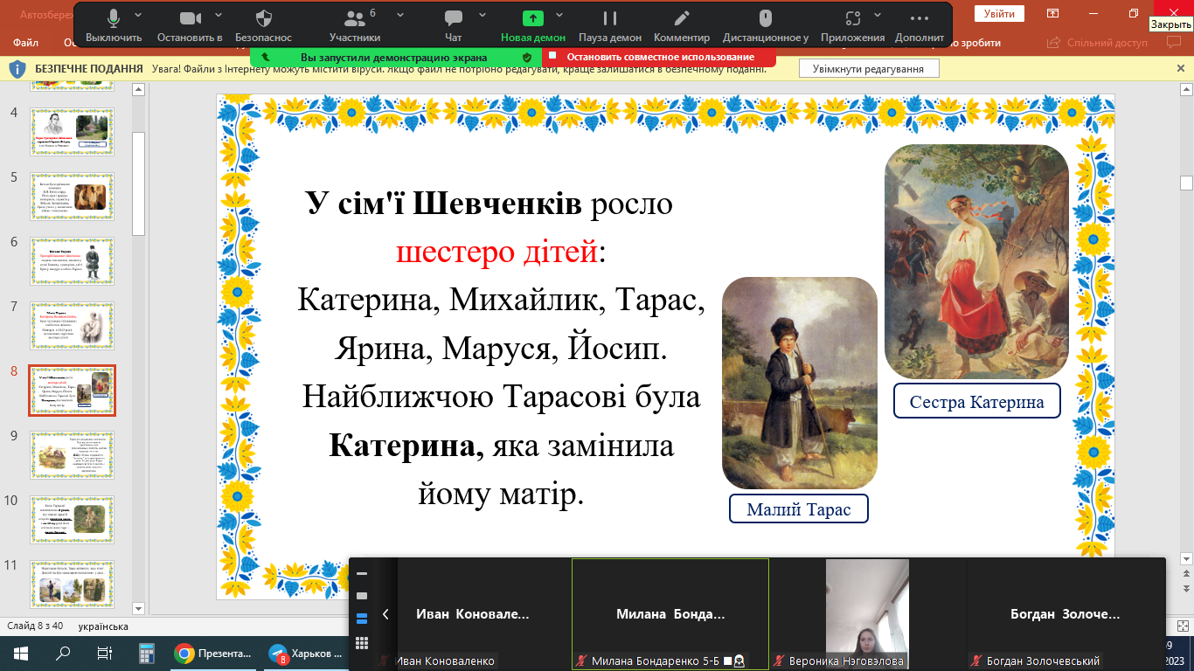Click slide panel scroll up arrow
The height and width of the screenshot is (671, 1194).
click(x=138, y=89)
